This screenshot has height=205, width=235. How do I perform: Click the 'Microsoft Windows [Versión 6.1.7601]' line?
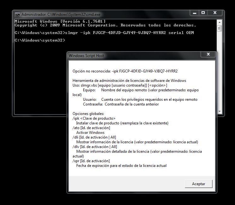point(60,21)
